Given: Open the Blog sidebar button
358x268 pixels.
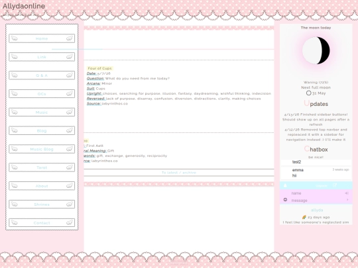Looking at the screenshot, I should pyautogui.click(x=42, y=130).
